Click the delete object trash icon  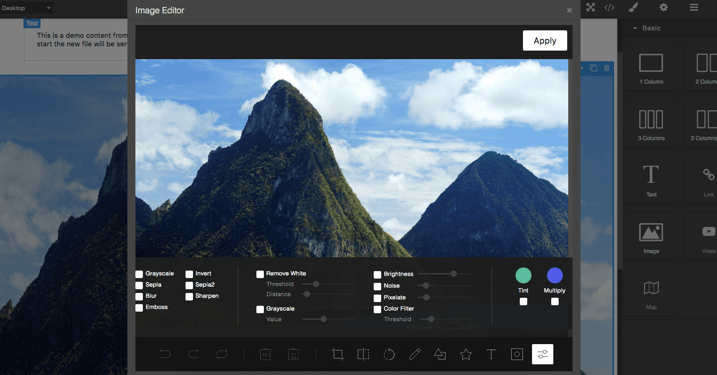[x=265, y=354]
